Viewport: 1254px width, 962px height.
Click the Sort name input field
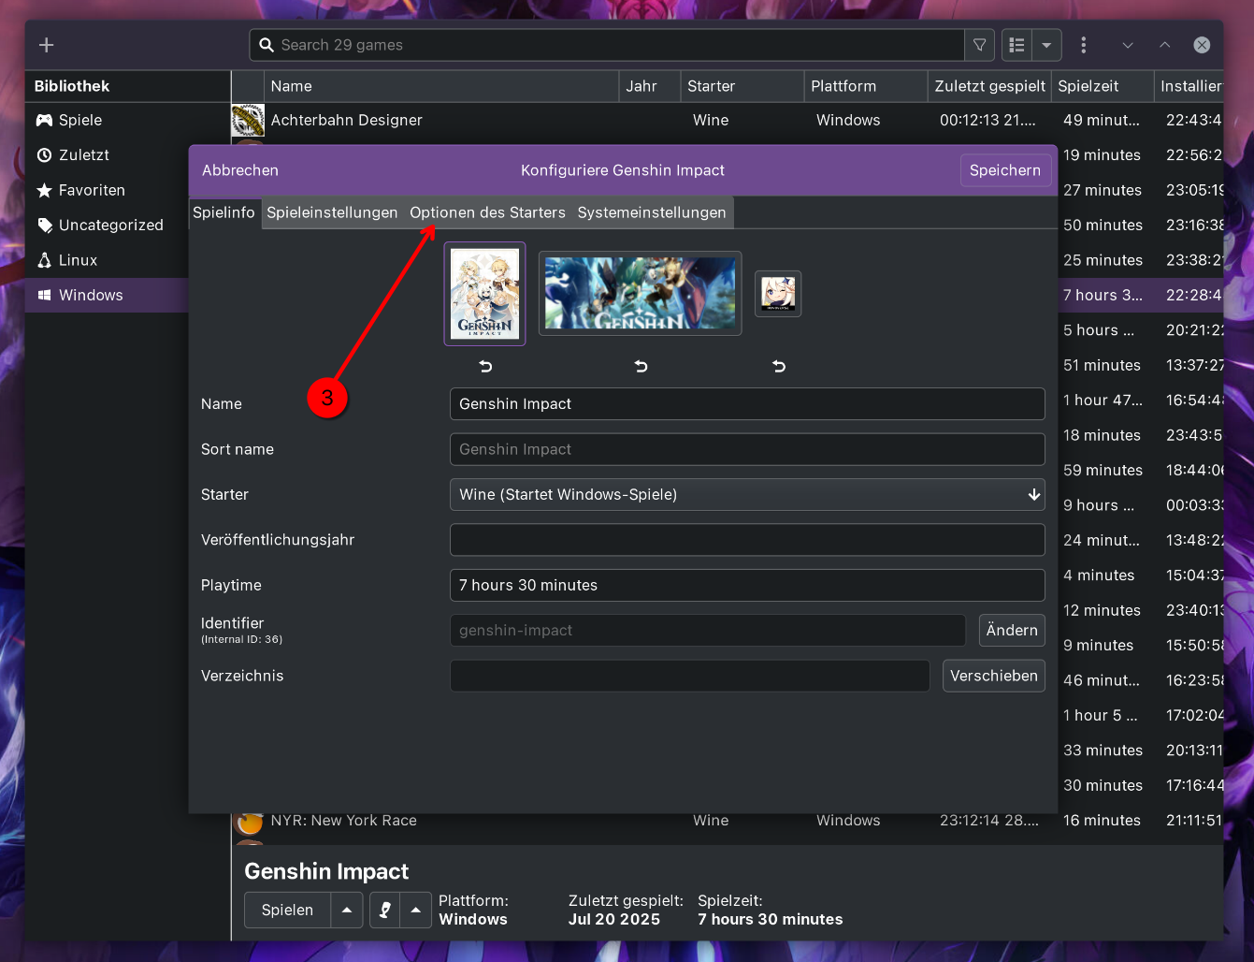click(747, 449)
